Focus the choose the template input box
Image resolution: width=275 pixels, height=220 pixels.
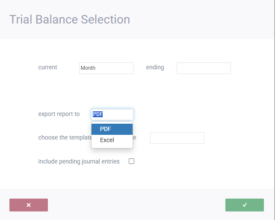coord(177,138)
